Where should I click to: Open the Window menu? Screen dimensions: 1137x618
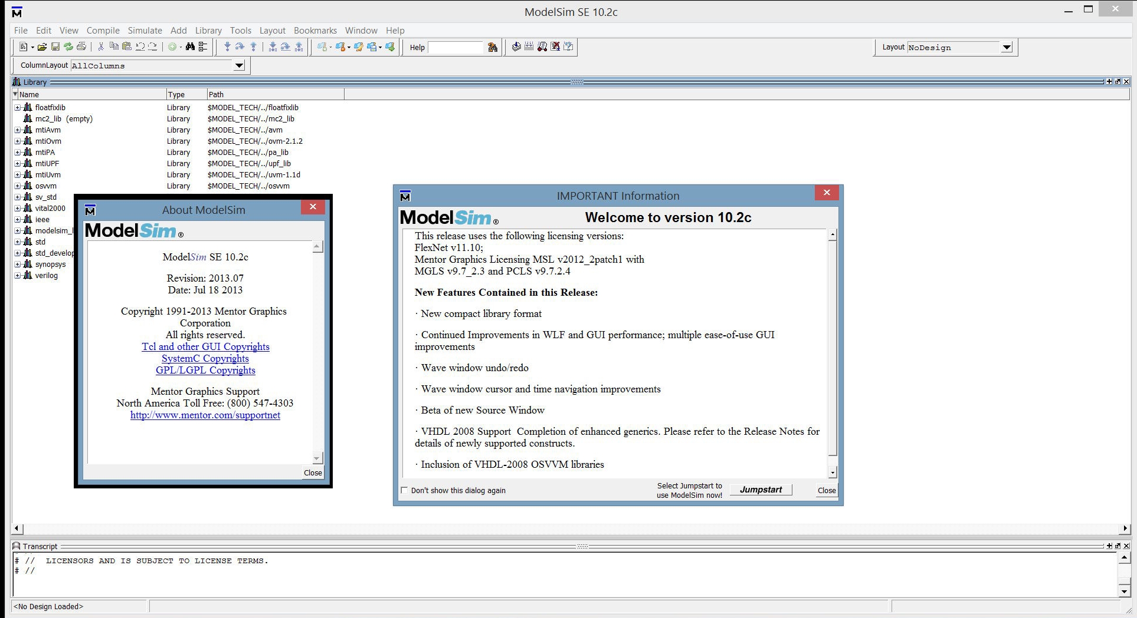[361, 31]
